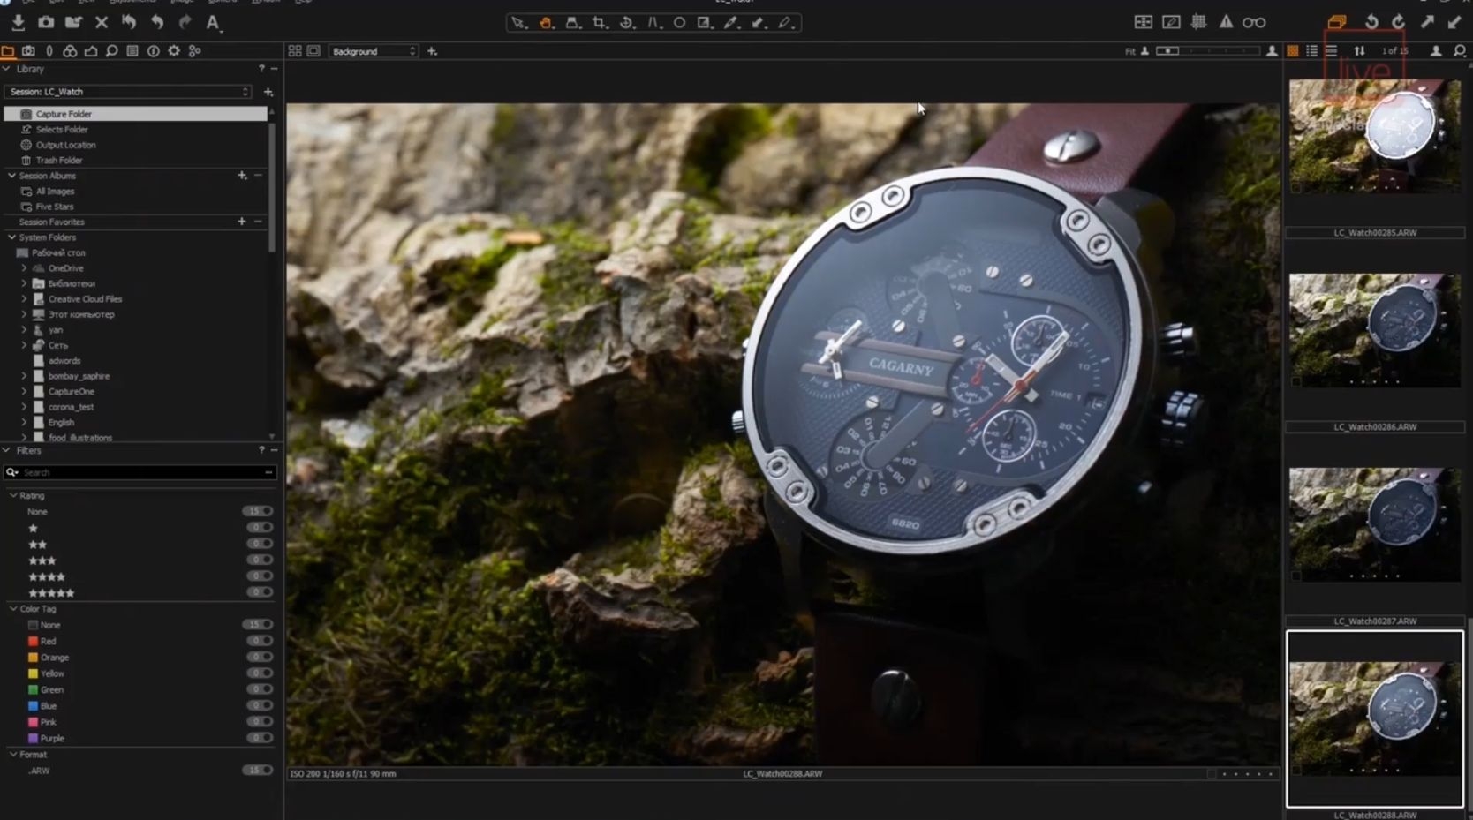Click the Undo arrow icon
The image size is (1473, 820).
tap(157, 22)
